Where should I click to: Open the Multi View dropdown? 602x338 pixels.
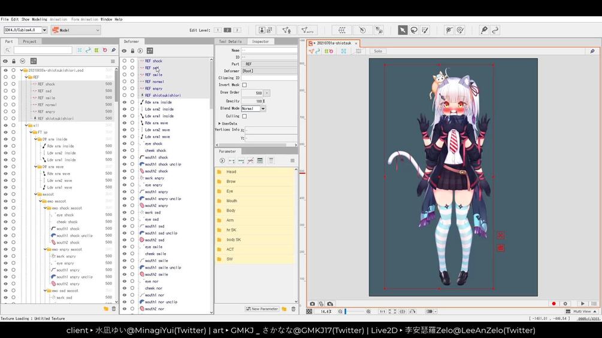coord(582,312)
